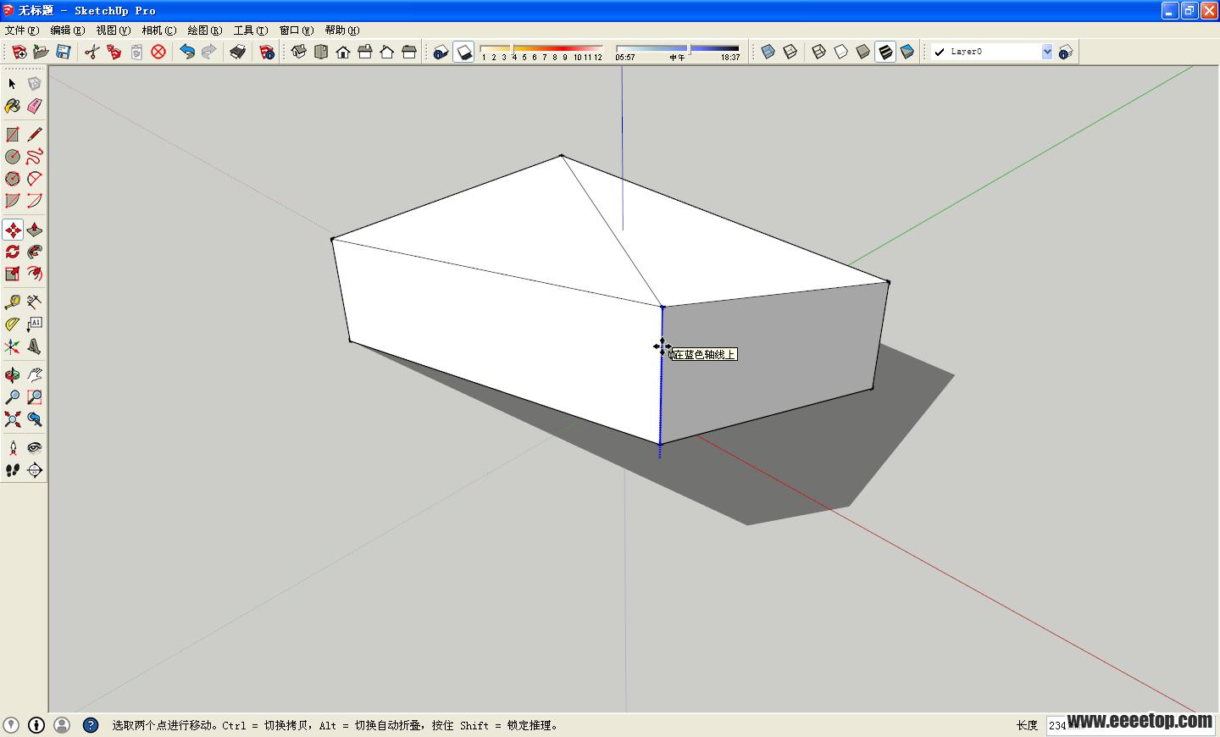The height and width of the screenshot is (737, 1220).
Task: Create a new SketchUp file
Action: pos(19,52)
